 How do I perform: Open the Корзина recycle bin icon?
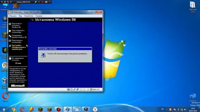pyautogui.click(x=193, y=97)
